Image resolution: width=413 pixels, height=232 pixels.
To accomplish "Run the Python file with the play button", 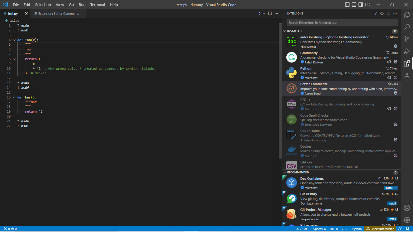I will click(260, 13).
